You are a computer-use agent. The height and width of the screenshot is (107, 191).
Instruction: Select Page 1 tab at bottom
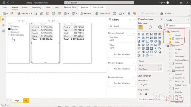pos(18,100)
